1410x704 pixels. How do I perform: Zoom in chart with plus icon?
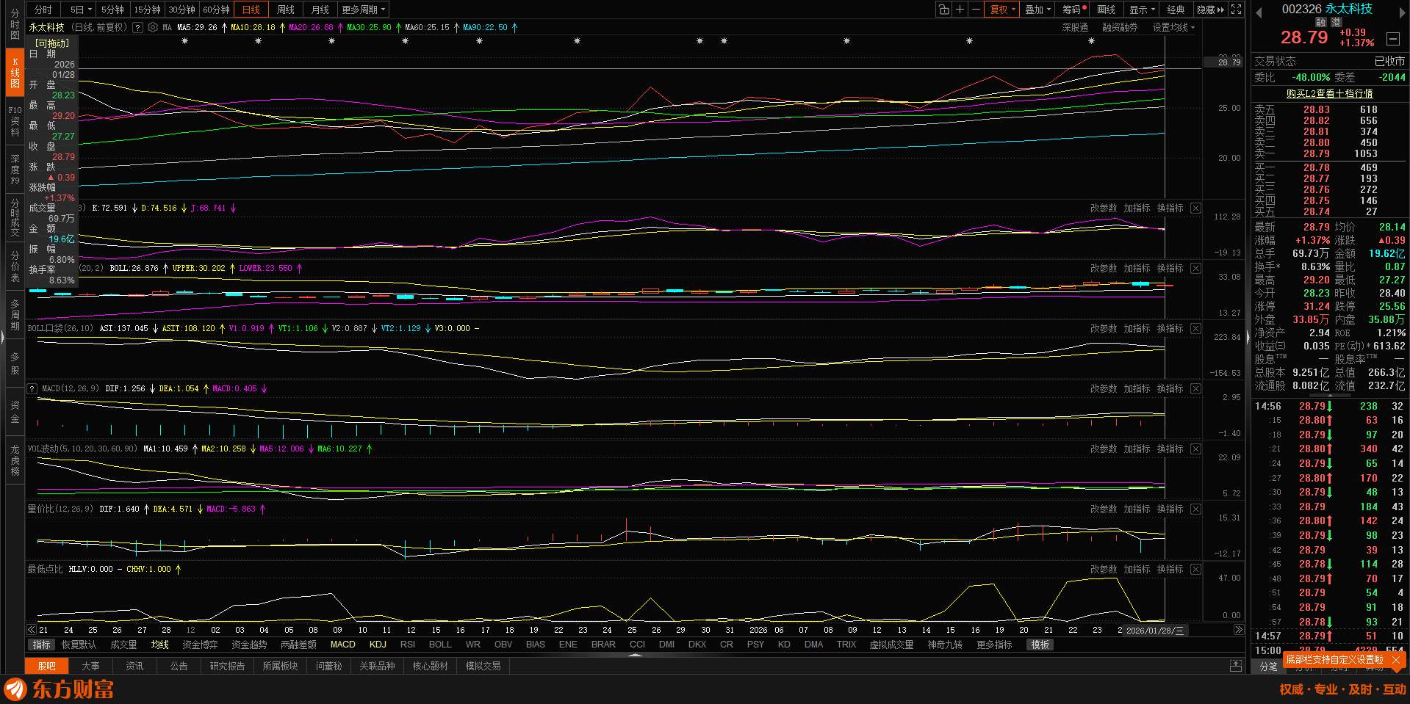pyautogui.click(x=960, y=10)
